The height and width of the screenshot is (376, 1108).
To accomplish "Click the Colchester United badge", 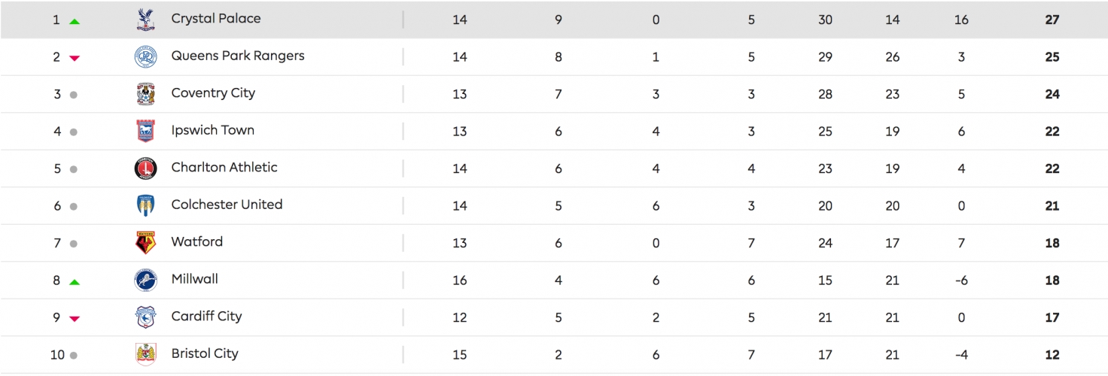I will point(145,205).
